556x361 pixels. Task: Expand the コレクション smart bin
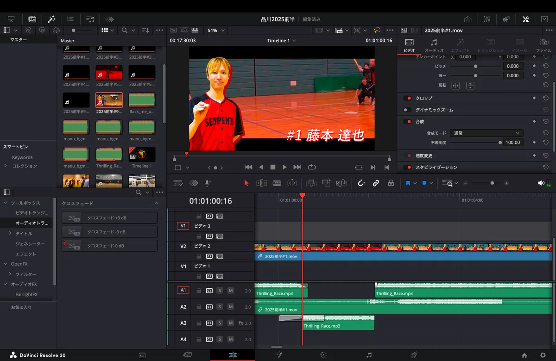[6, 166]
